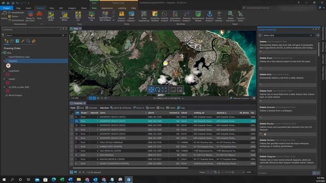Viewport: 326px width, 183px height.
Task: Open the Feature Analysis dropdown
Action: click(121, 16)
